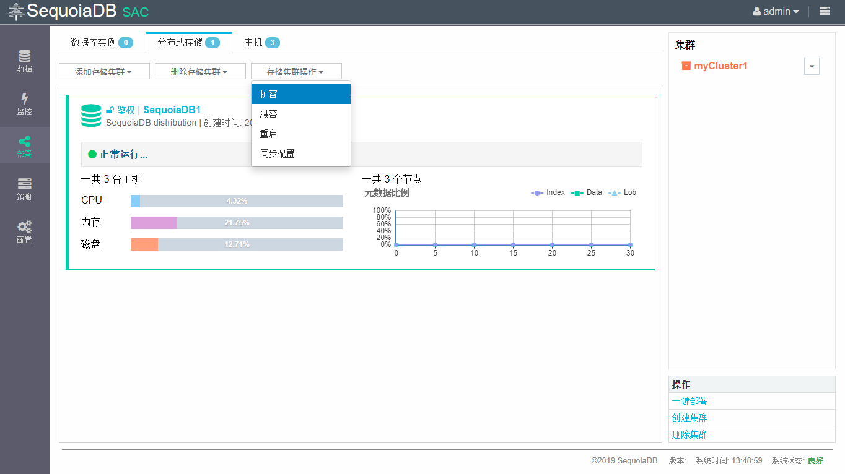Select 重启 from the menu
This screenshot has height=474, width=845.
301,134
